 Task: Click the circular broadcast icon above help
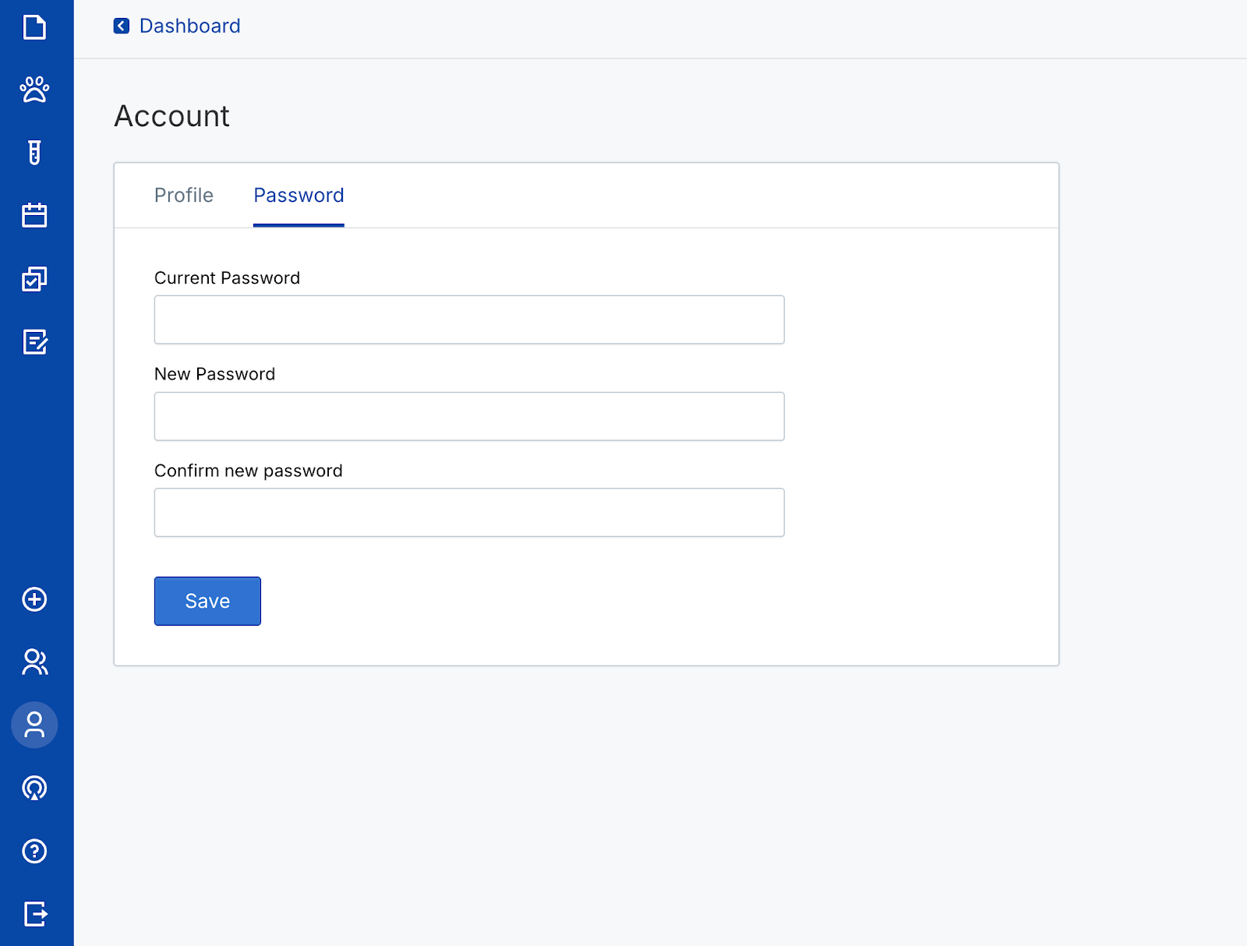(34, 788)
